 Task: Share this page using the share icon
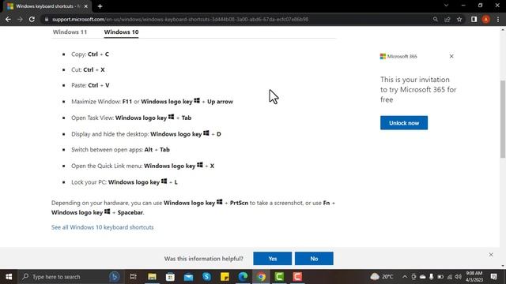pos(447,19)
